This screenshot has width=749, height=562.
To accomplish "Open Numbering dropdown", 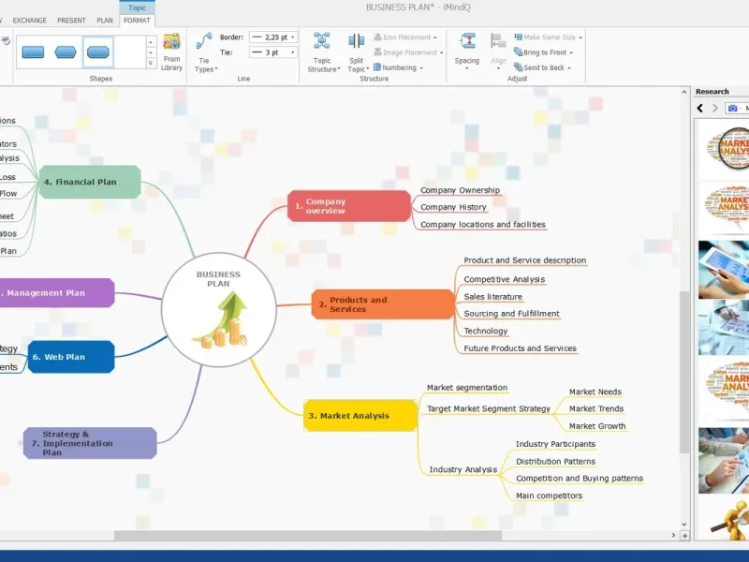I will 399,67.
